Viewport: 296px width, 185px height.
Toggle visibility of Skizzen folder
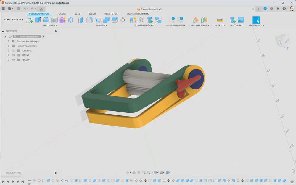click(13, 60)
